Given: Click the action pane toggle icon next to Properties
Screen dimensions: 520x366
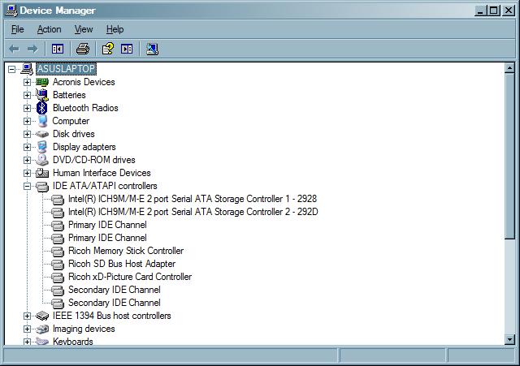Looking at the screenshot, I should pyautogui.click(x=127, y=49).
